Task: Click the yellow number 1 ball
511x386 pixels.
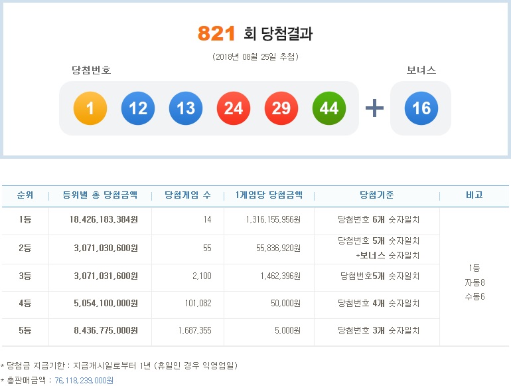Action: click(90, 108)
